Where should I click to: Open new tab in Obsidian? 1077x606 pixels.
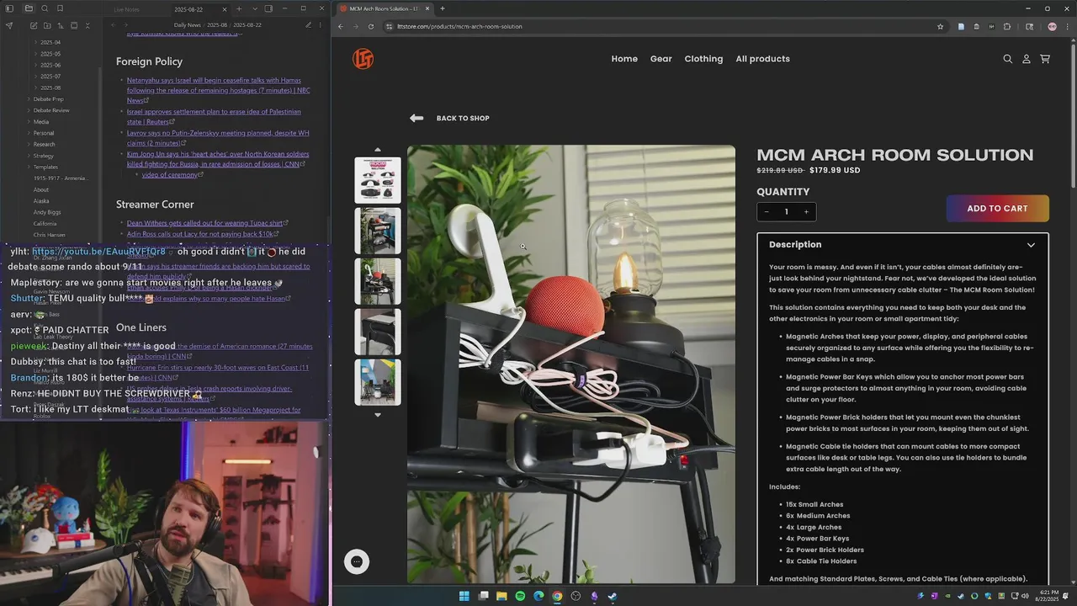pos(239,9)
